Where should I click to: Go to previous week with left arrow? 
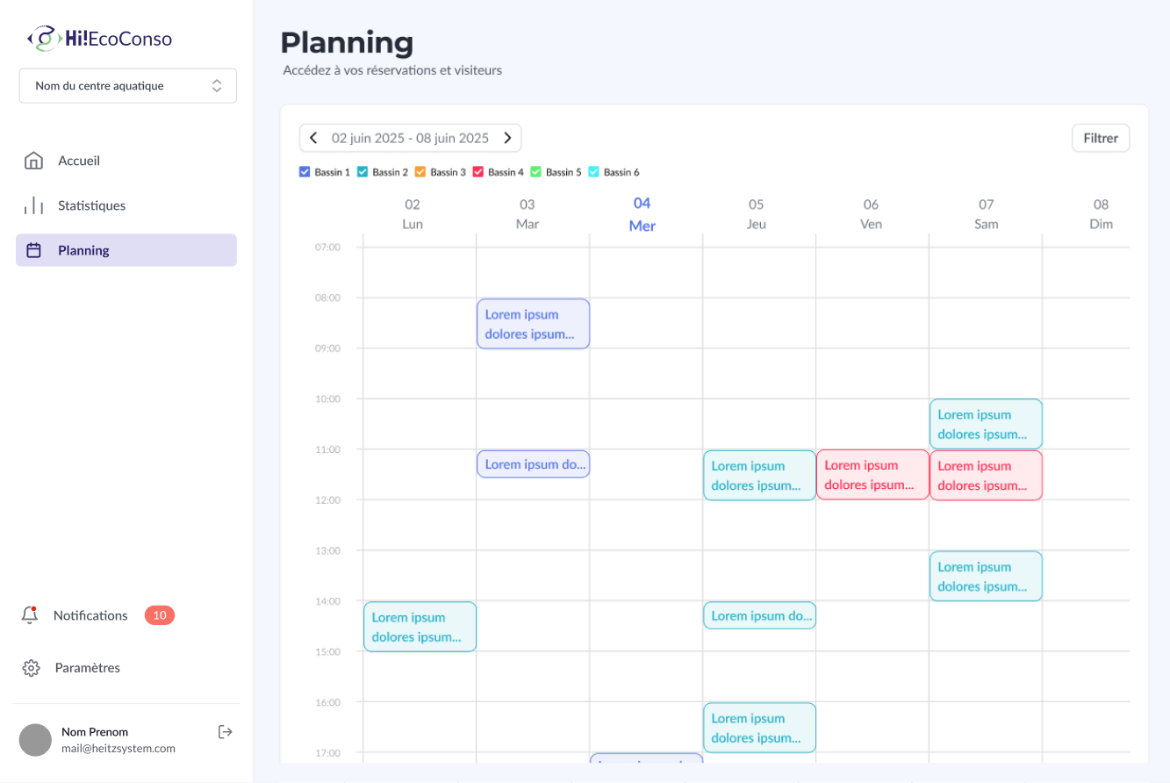[313, 138]
